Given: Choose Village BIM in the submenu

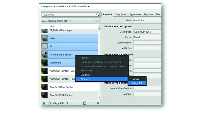Looking at the screenshot, I should pos(137,83).
